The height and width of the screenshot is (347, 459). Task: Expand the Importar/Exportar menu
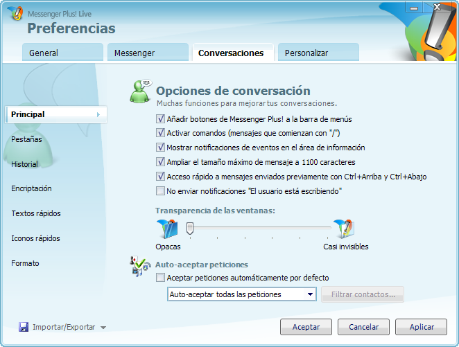pos(103,328)
